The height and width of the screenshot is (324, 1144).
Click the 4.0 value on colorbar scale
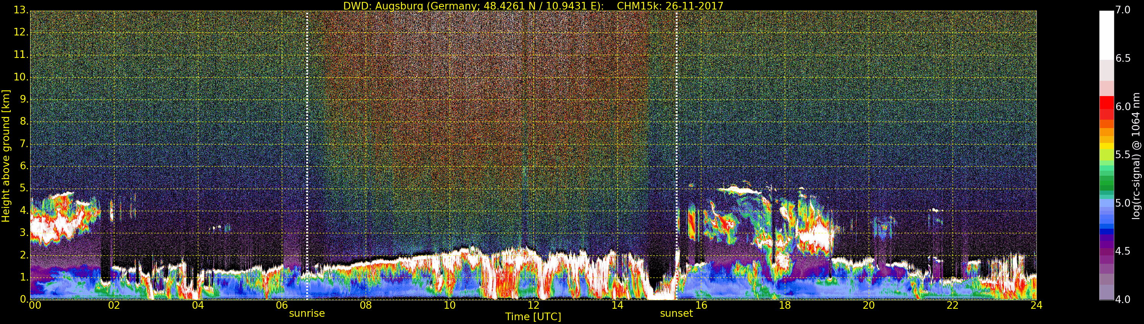(x=1123, y=300)
